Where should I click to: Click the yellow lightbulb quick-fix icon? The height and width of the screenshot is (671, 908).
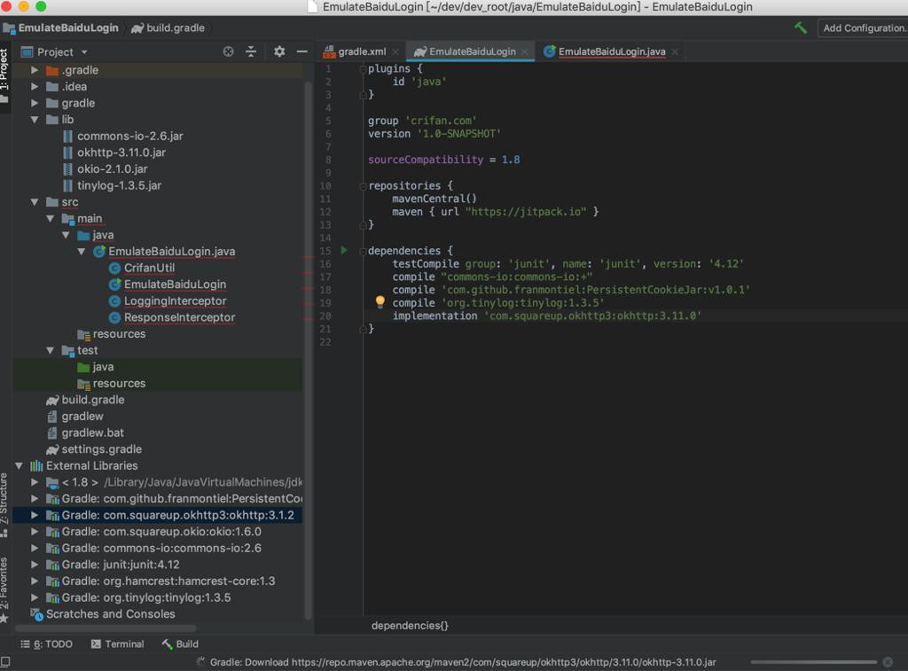click(x=380, y=302)
